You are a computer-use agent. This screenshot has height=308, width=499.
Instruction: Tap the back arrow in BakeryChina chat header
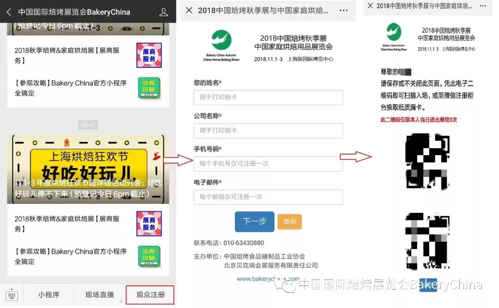coord(9,12)
